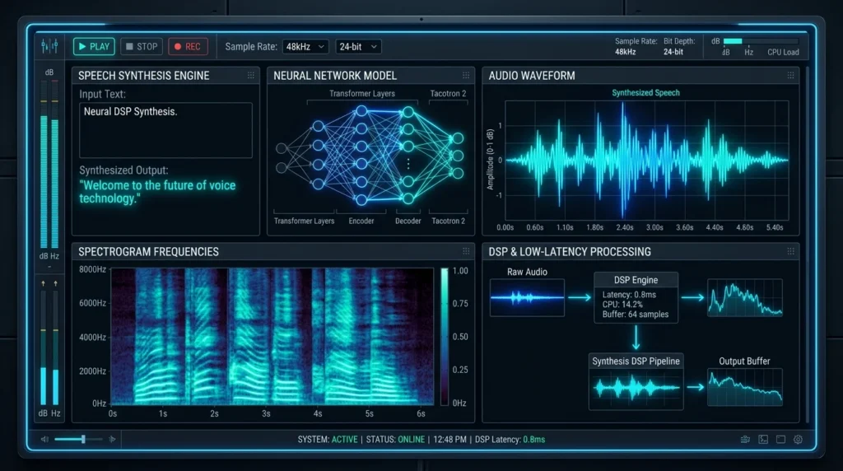Click the DSP Engine block
This screenshot has width=843, height=471.
(x=636, y=297)
